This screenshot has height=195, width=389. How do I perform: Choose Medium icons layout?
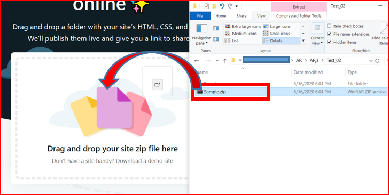tap(240, 34)
